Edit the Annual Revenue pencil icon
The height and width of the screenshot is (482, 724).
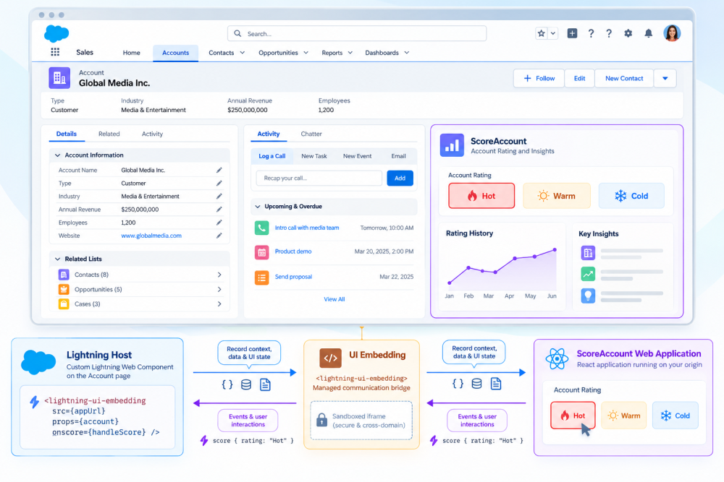(x=219, y=210)
